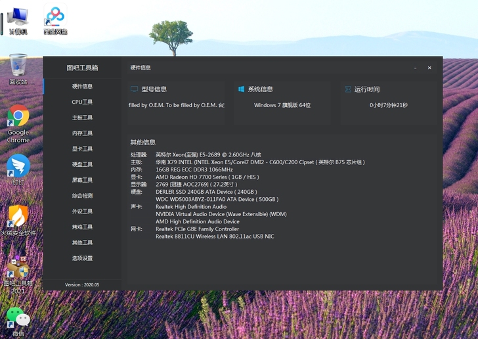
Task: Open the 选项设置 sidebar tab
Action: [x=82, y=258]
